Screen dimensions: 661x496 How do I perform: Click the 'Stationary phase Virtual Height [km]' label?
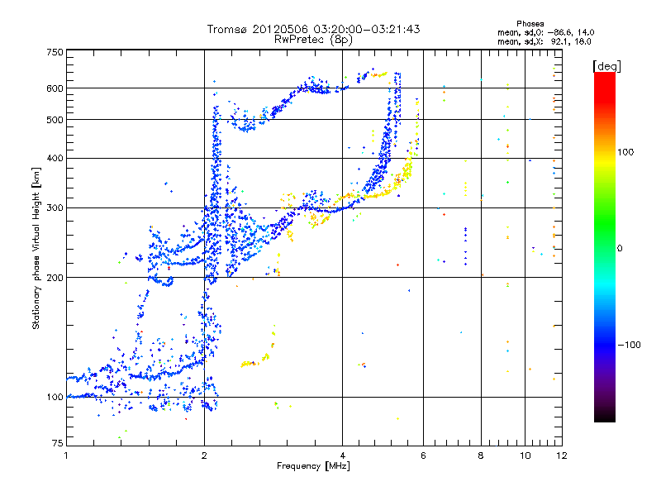click(36, 249)
